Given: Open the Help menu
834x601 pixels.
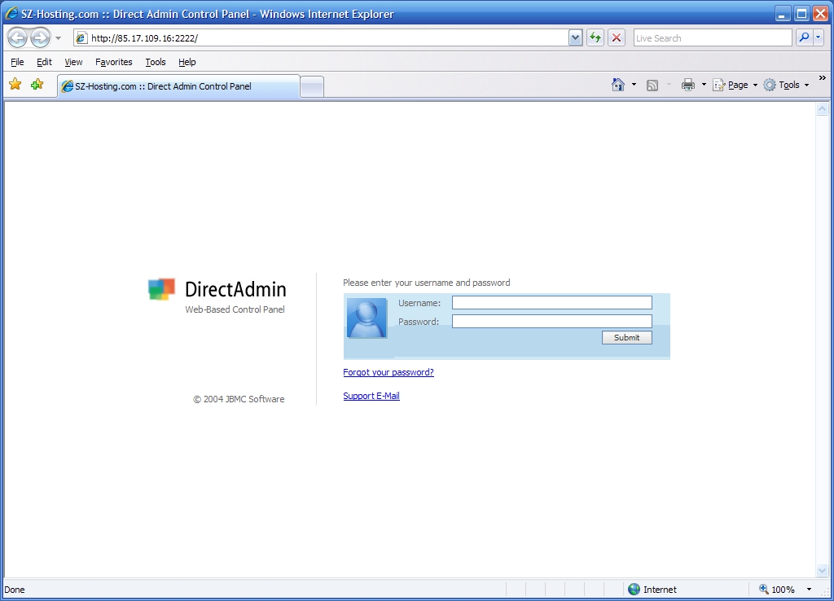Looking at the screenshot, I should [187, 62].
